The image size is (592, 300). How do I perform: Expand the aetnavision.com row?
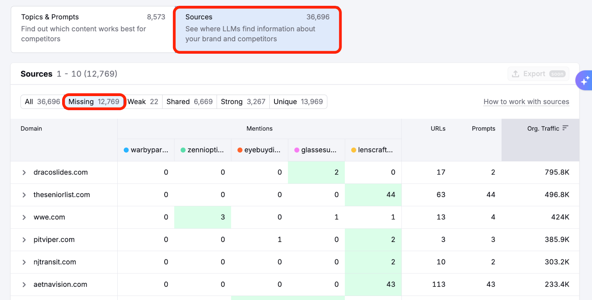24,284
